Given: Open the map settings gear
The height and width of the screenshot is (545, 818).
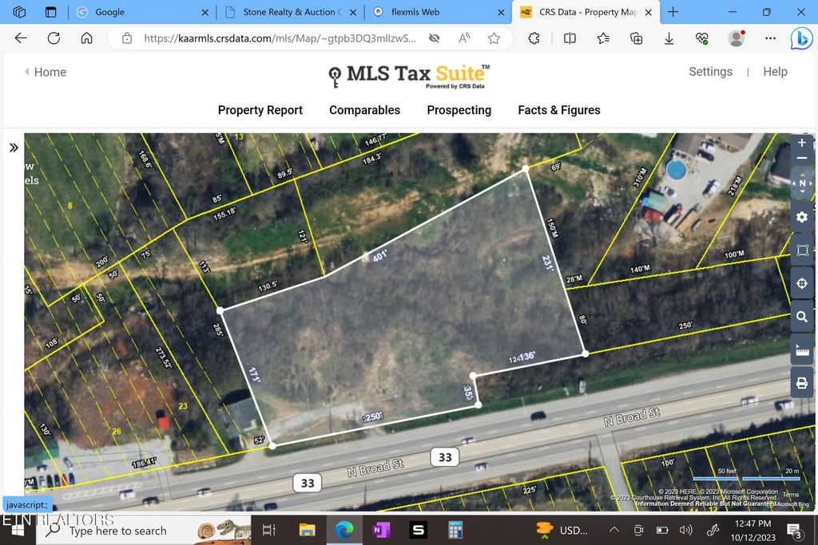Looking at the screenshot, I should pos(801,216).
